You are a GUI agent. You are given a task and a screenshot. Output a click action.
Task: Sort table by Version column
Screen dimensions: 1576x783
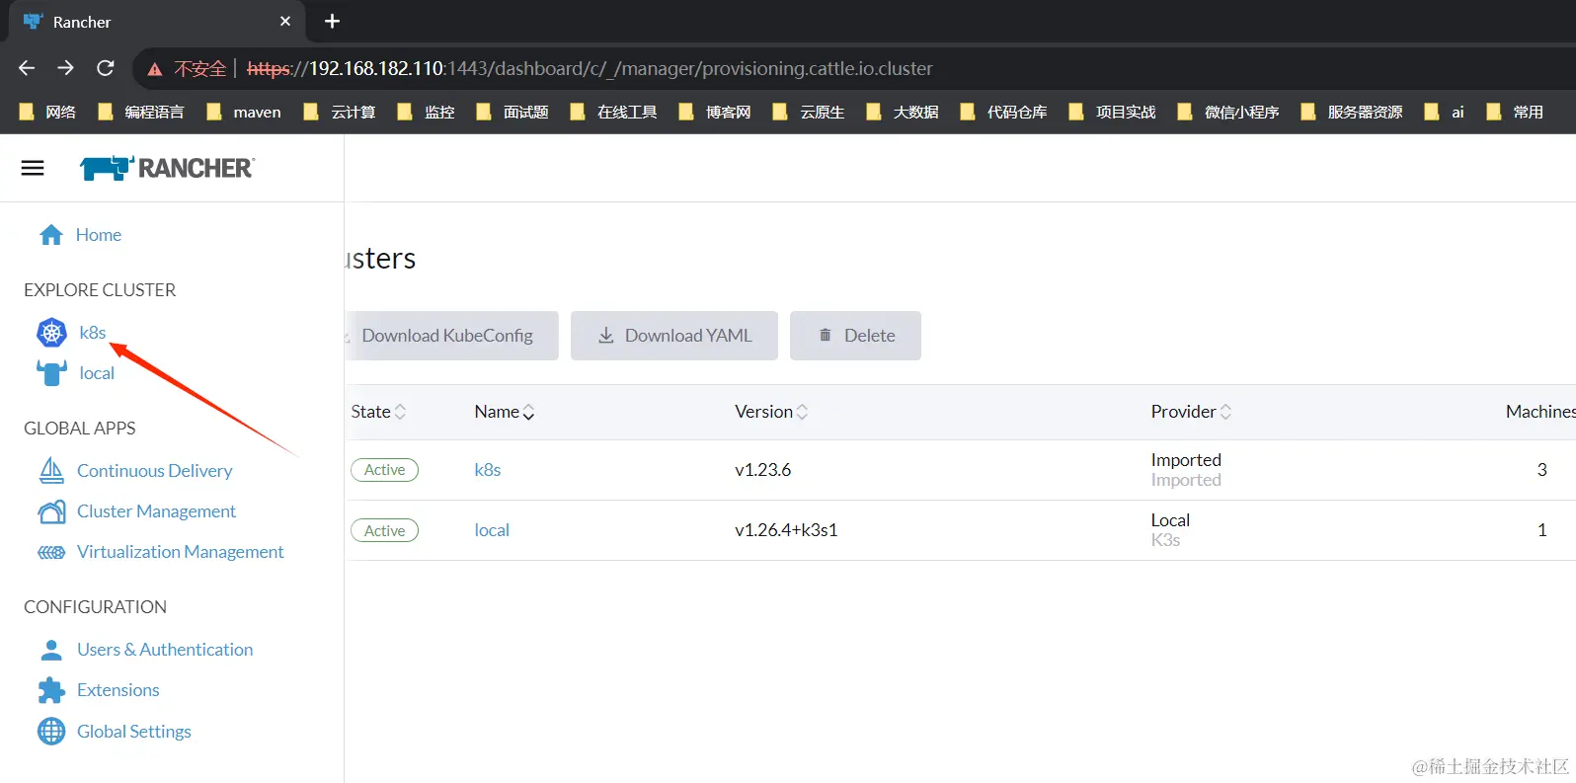point(771,412)
